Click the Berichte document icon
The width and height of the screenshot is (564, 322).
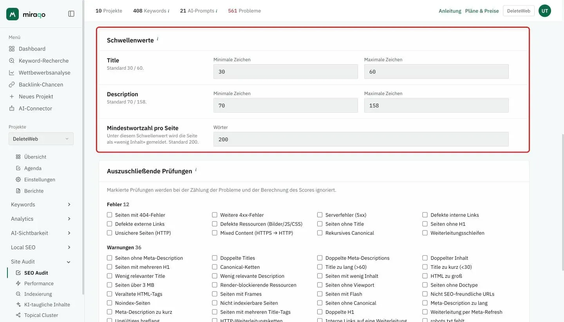tap(18, 191)
